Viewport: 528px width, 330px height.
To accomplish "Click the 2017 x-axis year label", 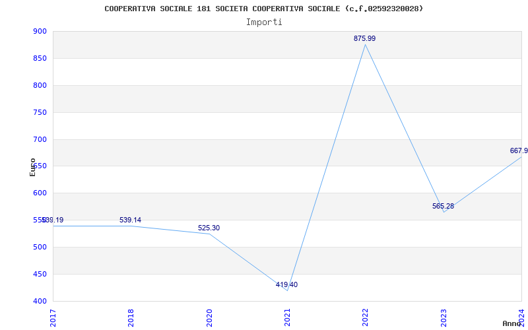I will pos(53,318).
